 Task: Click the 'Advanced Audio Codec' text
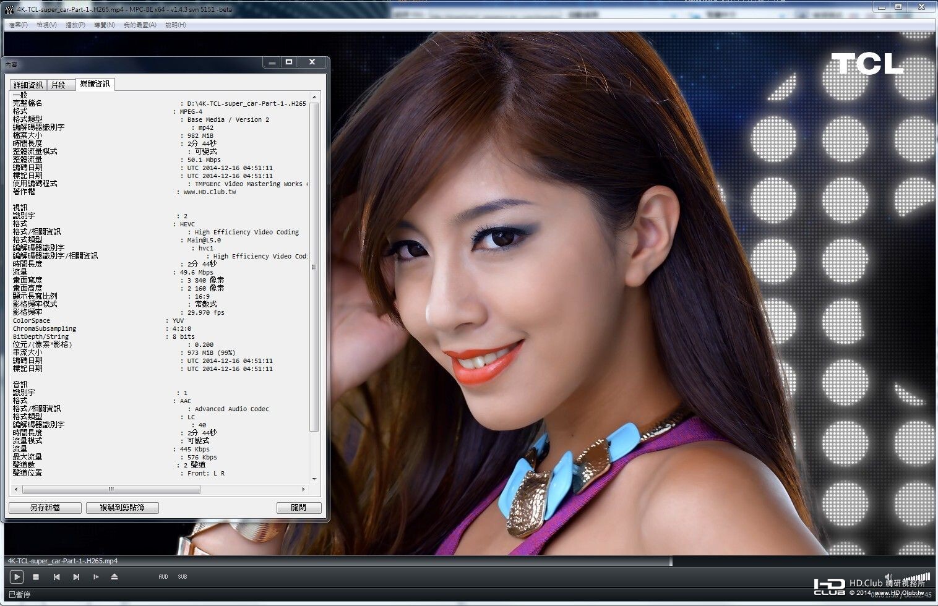232,409
